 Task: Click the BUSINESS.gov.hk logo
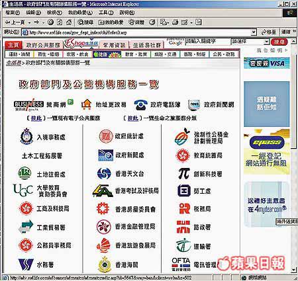point(28,104)
